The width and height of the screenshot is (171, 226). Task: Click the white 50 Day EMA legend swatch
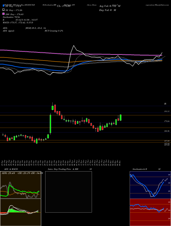tap(3, 10)
